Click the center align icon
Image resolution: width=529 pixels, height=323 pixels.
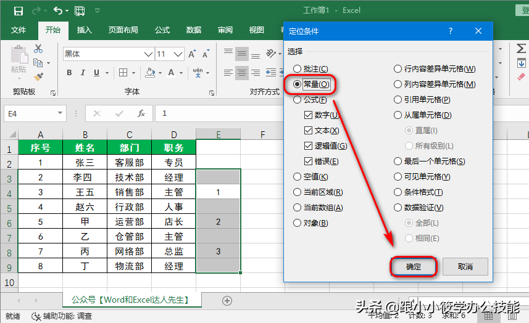[242, 72]
